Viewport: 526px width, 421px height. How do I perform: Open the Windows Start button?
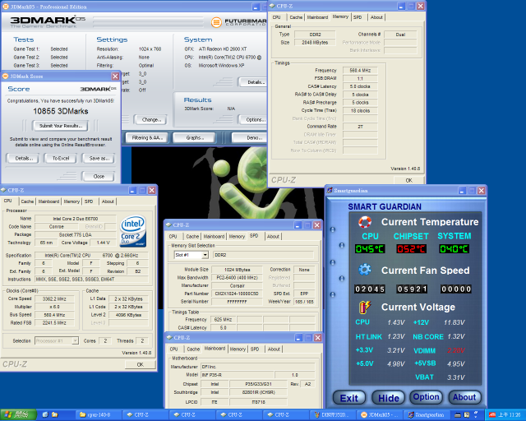pyautogui.click(x=18, y=415)
